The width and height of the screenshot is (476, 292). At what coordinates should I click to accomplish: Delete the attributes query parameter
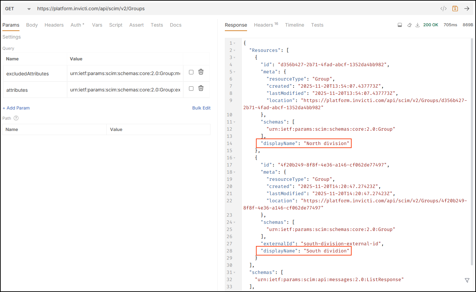coord(201,88)
